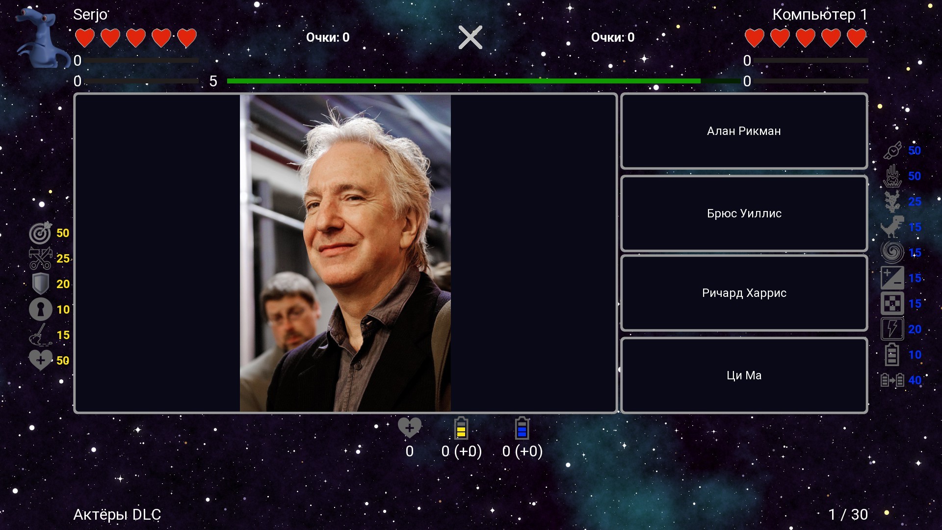The image size is (942, 530).
Task: Activate the spiral galaxy attack icon
Action: [892, 253]
